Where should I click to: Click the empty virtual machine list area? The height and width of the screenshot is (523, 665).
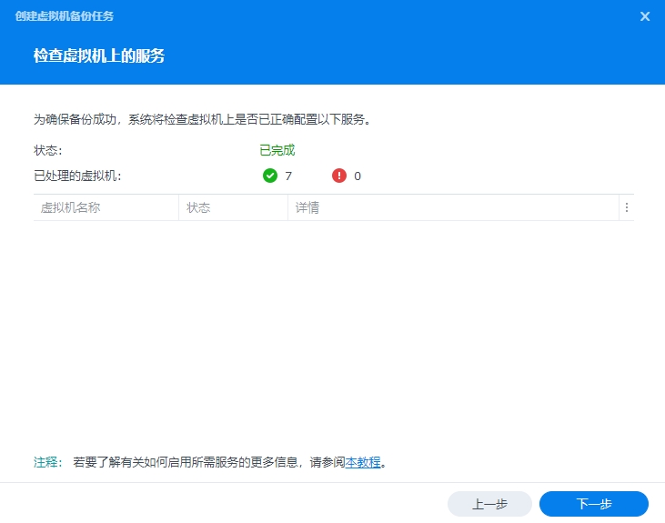click(x=333, y=327)
